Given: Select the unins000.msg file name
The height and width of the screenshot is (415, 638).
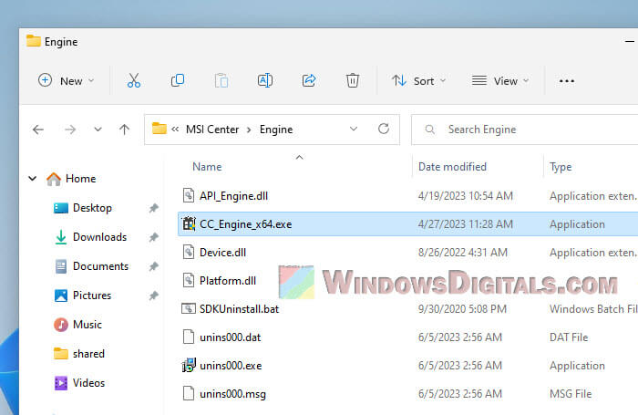Looking at the screenshot, I should (232, 394).
